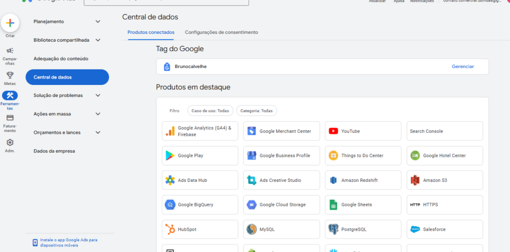Viewport: 510px width, 252px height.
Task: Expand the Planejamento chevron
Action: [98, 21]
